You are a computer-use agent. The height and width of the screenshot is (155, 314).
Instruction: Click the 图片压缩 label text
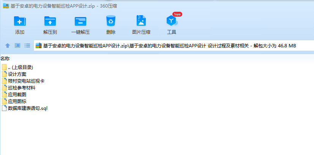pos(141,32)
